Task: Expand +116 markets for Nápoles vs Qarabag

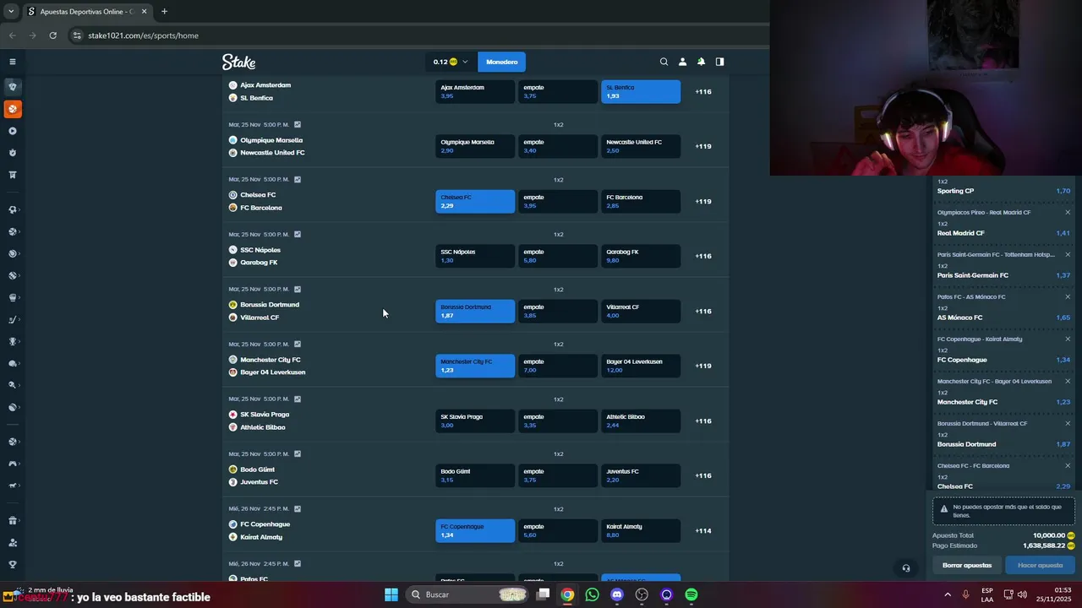Action: tap(703, 256)
